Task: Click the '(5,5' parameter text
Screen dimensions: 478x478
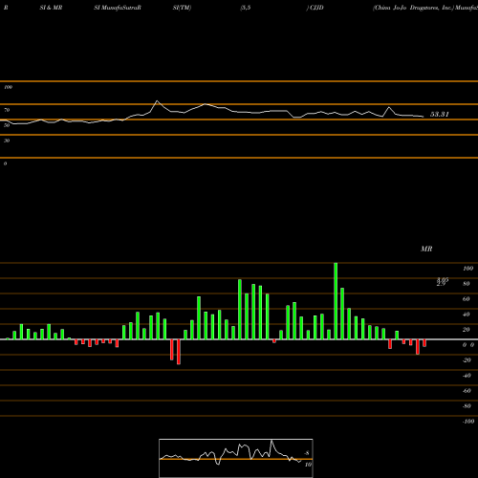Action: [x=246, y=8]
